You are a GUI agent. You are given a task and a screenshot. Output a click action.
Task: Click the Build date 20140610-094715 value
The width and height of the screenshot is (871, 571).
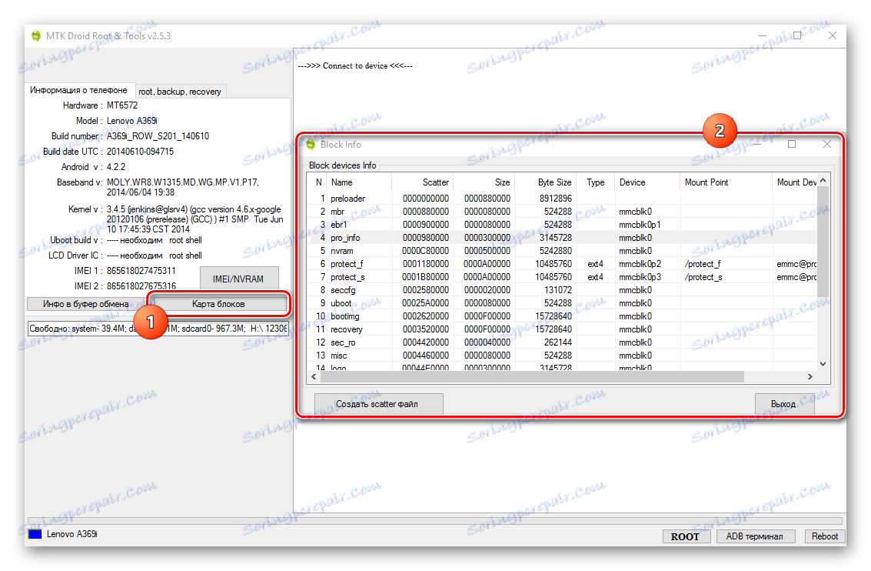[x=140, y=152]
